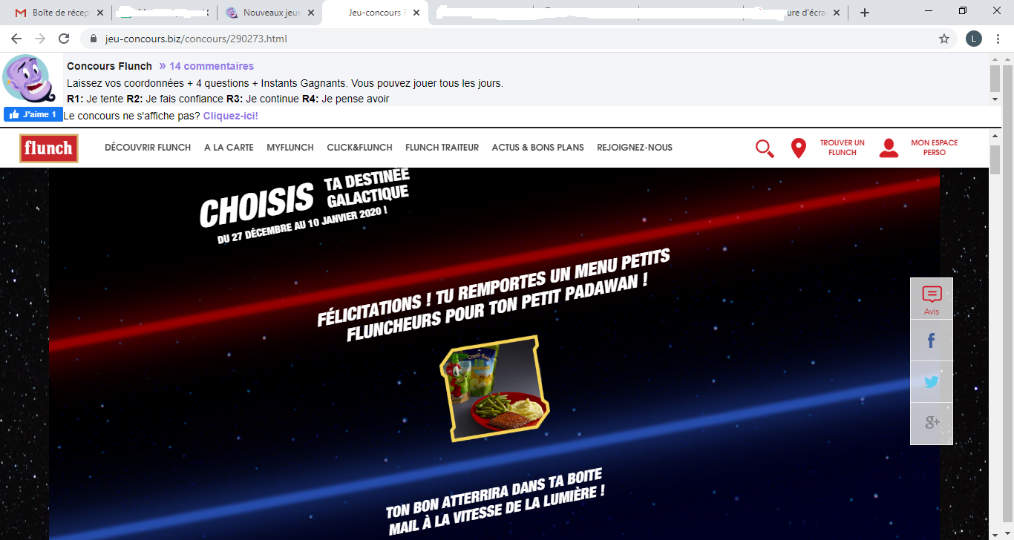The height and width of the screenshot is (540, 1014).
Task: Open the Mon Espace Perso user icon
Action: 889,148
